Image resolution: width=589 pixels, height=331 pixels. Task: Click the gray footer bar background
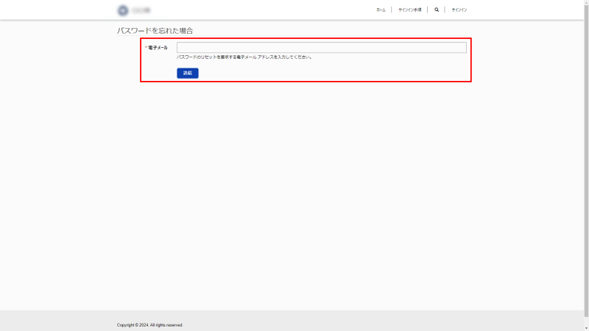pyautogui.click(x=368, y=321)
